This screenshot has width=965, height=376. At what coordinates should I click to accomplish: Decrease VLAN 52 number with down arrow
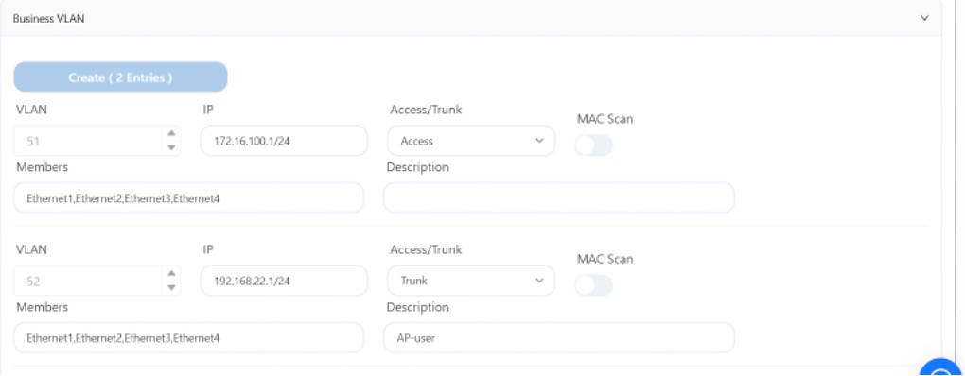[x=171, y=287]
